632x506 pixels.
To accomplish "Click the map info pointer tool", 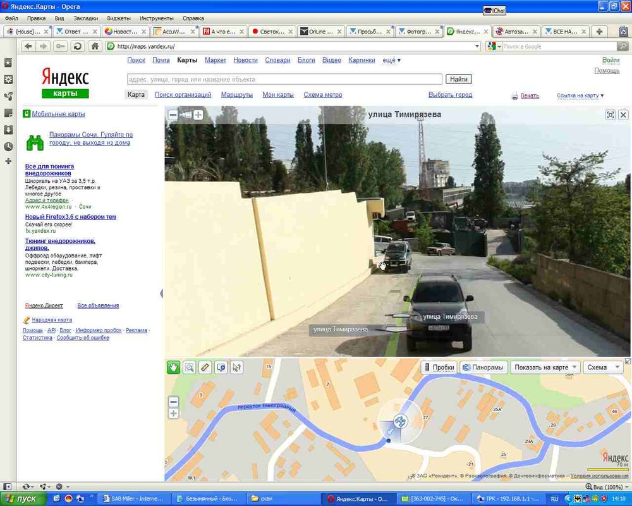I will point(236,367).
